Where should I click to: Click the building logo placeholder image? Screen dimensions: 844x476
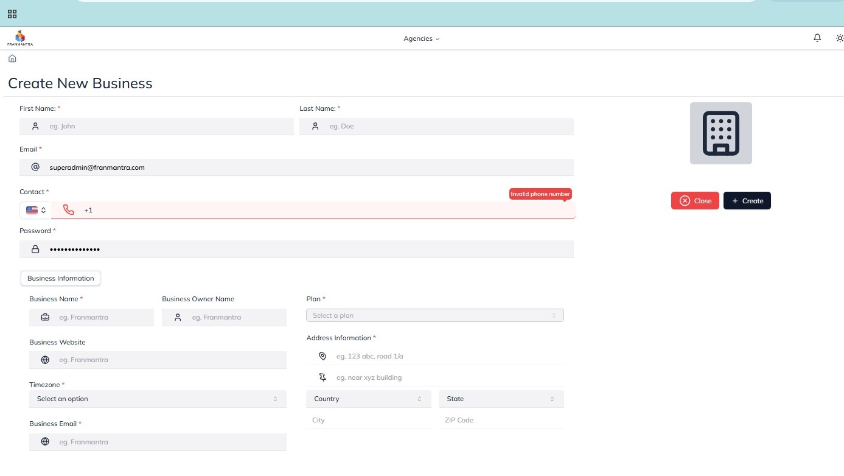(720, 133)
